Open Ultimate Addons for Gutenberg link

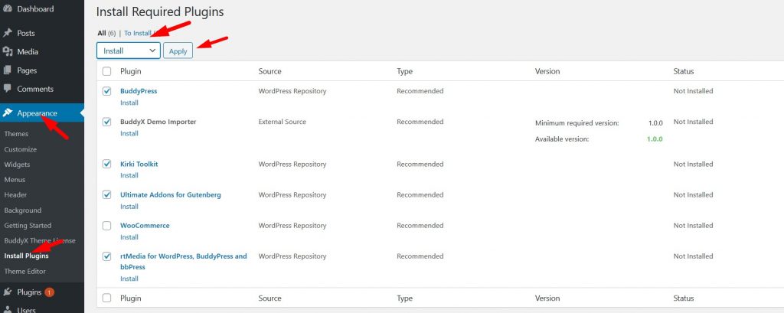tap(171, 194)
